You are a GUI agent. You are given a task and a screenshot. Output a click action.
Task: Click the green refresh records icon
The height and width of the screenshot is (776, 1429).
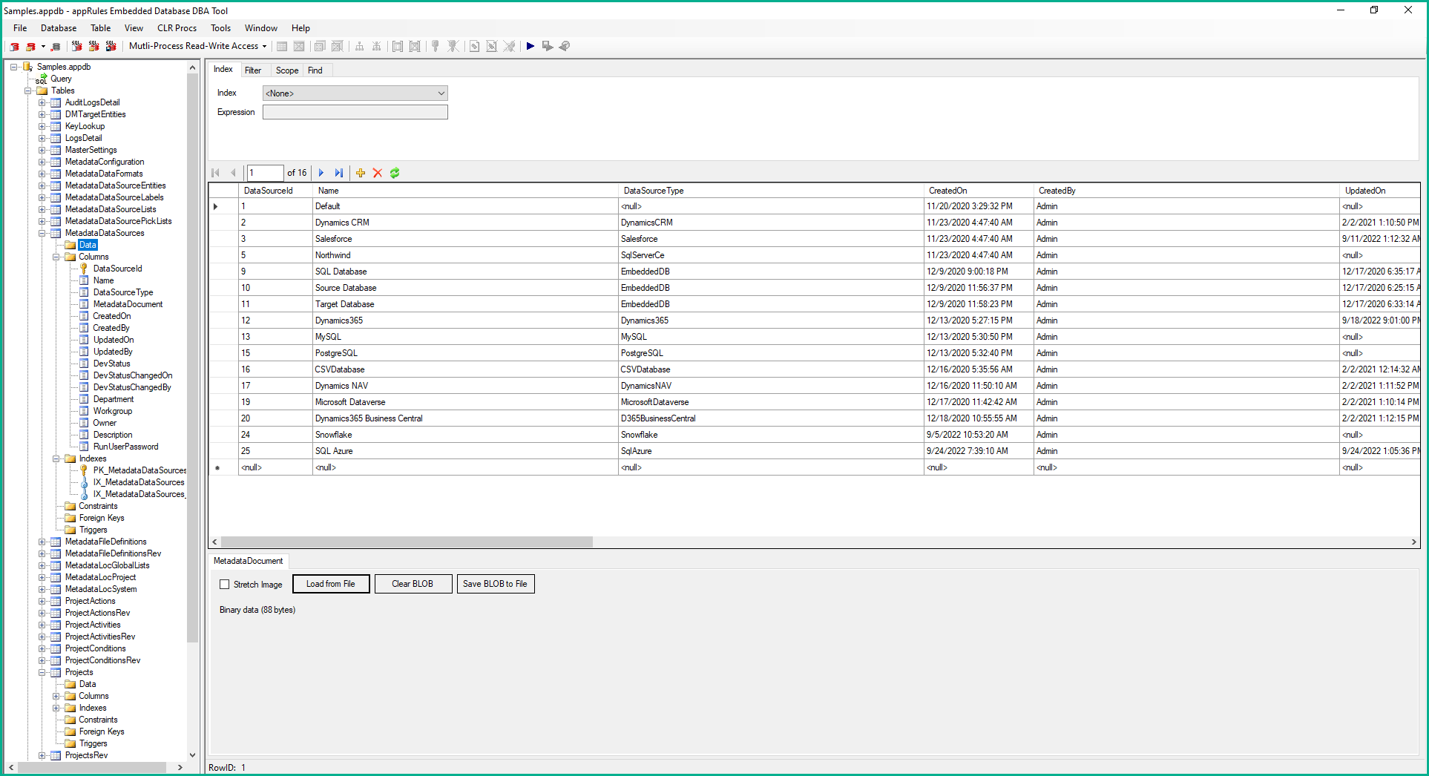click(395, 173)
